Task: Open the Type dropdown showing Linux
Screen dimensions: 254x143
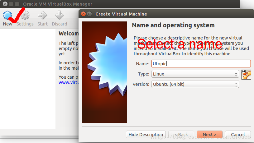Action: 195,74
